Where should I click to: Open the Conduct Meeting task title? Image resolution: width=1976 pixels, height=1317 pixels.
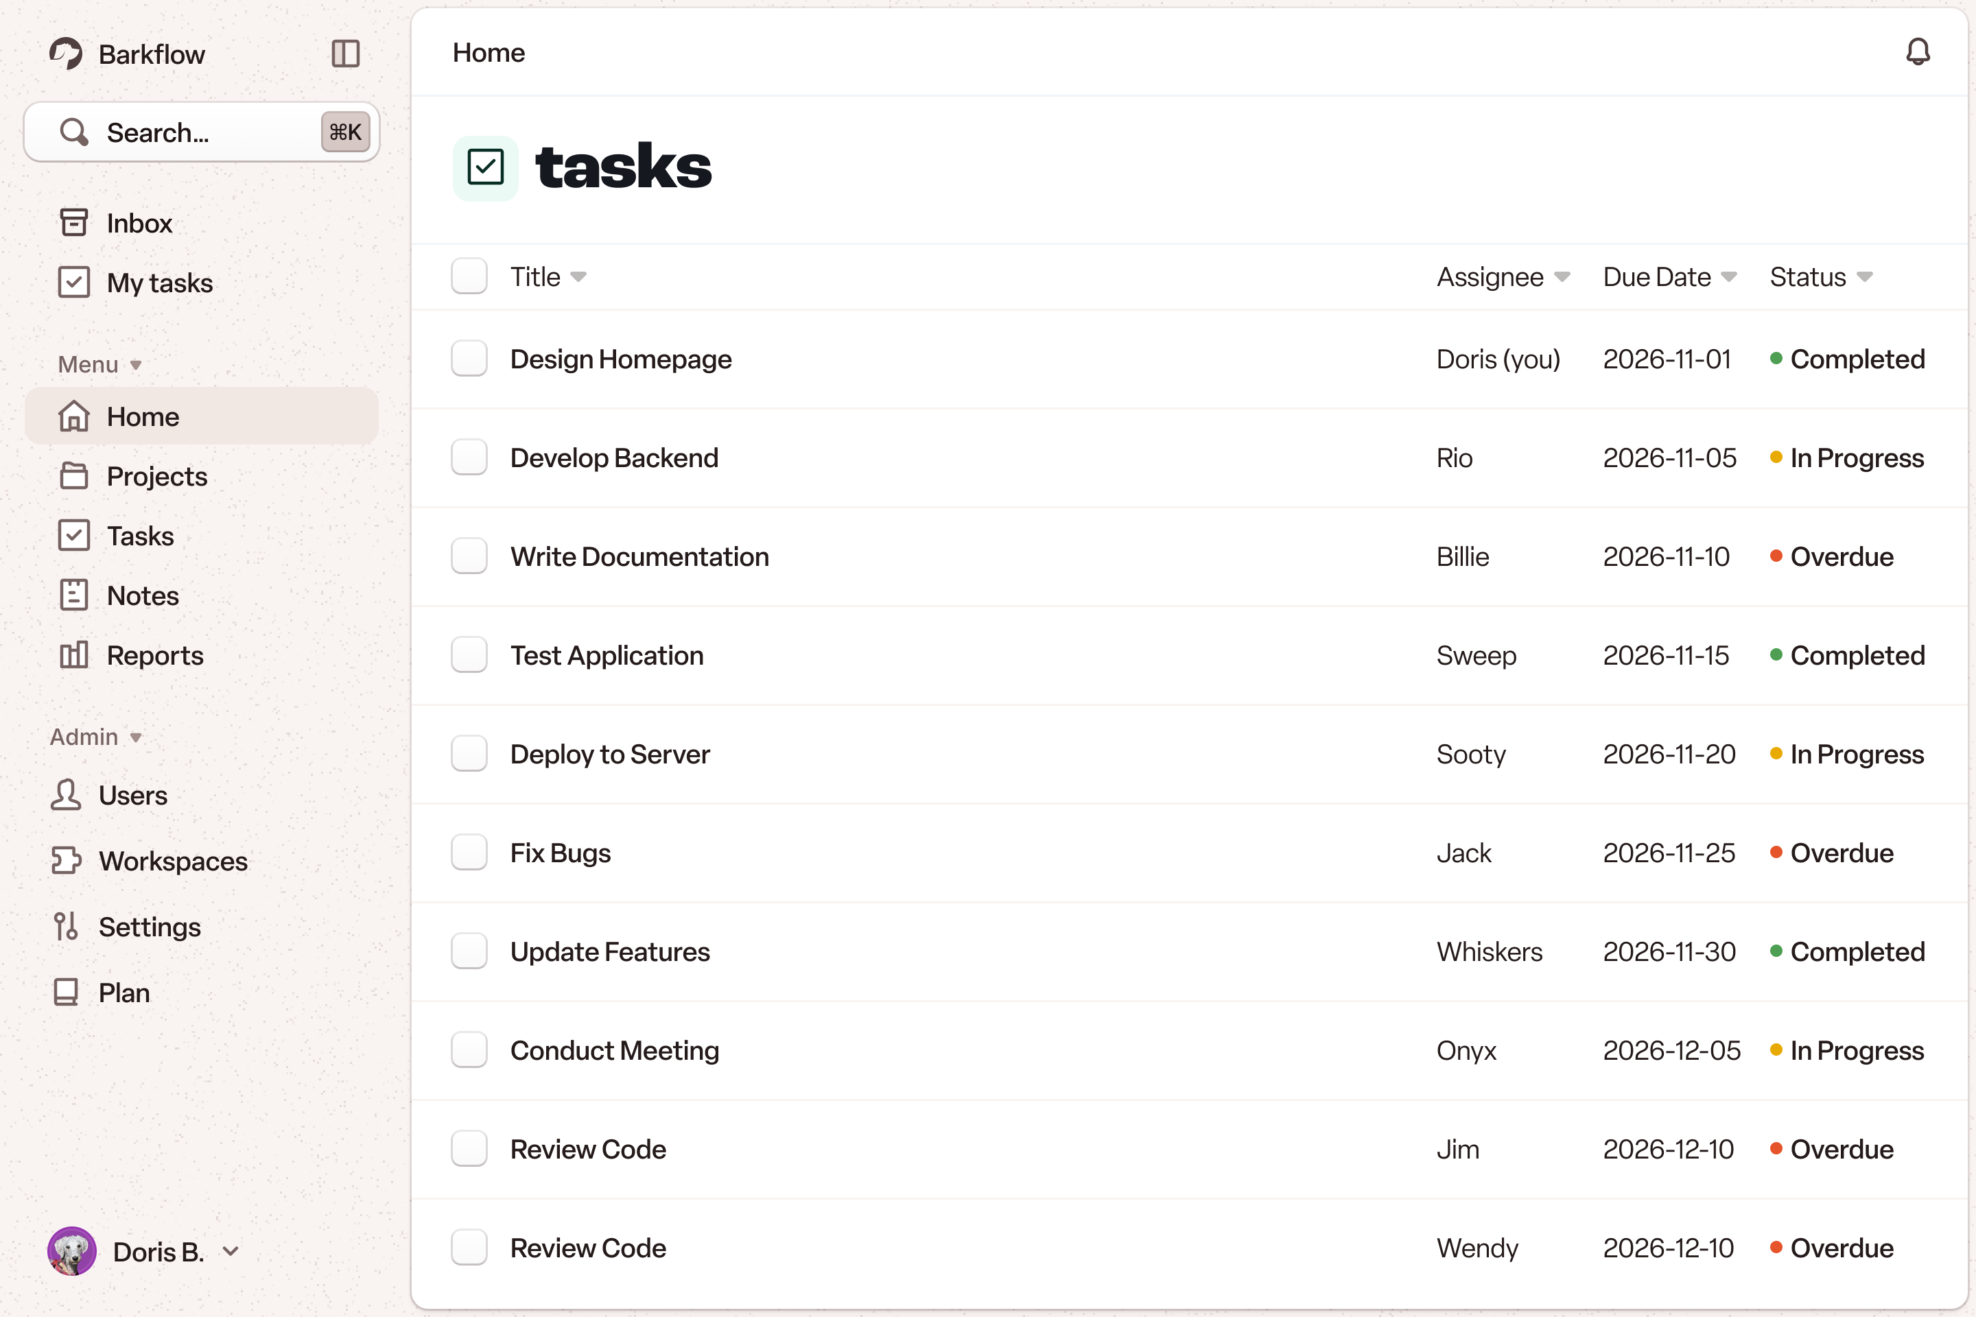pos(614,1051)
